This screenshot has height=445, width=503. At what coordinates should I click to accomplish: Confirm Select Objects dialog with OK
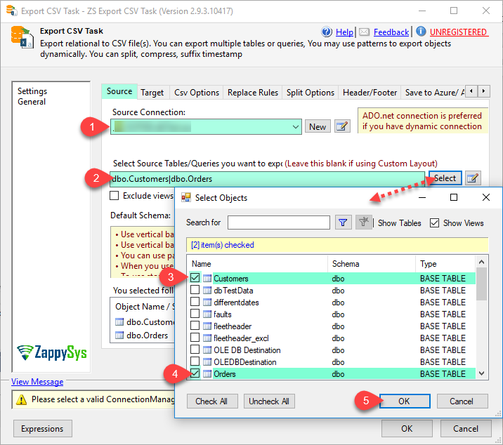[405, 401]
